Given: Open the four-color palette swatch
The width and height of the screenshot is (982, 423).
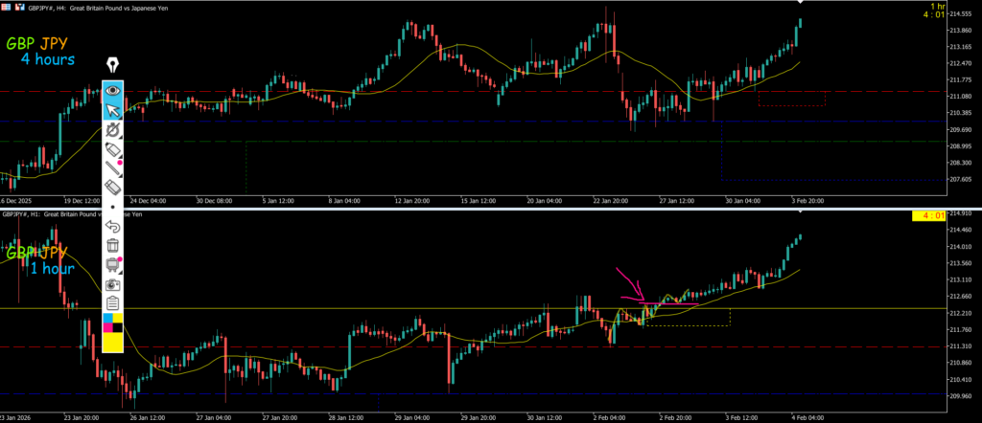Looking at the screenshot, I should [x=113, y=321].
